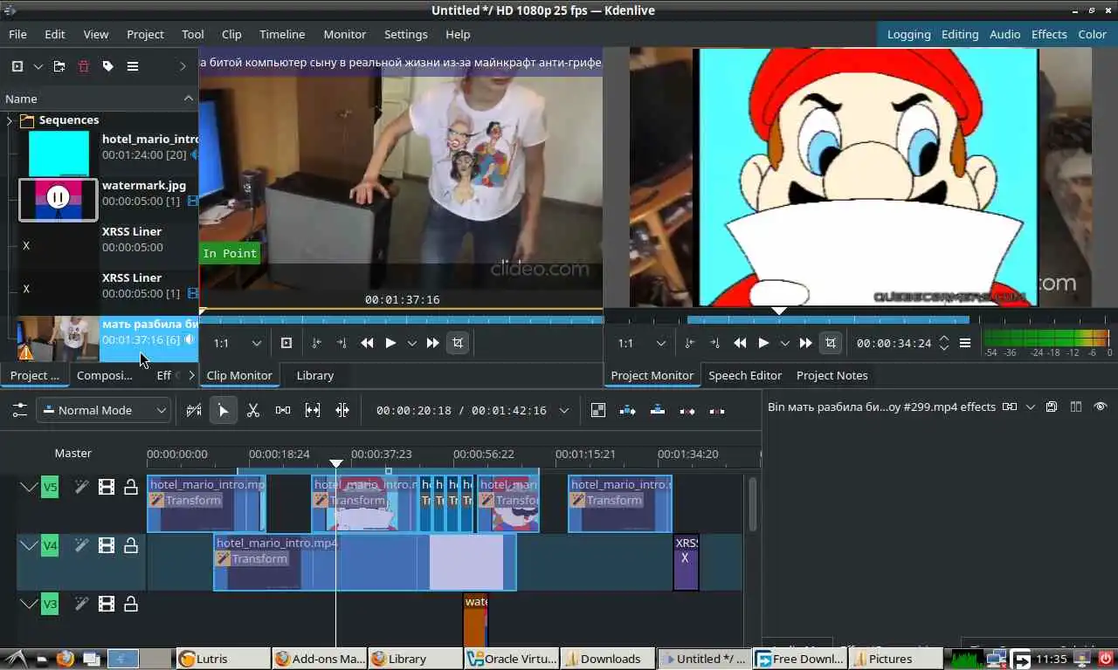Click Insert Clip Zone in Timeline icon

(628, 410)
